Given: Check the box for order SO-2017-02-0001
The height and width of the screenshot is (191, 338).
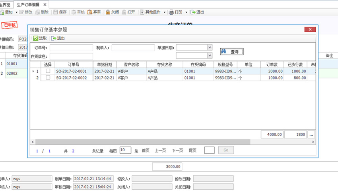Looking at the screenshot, I should [x=48, y=71].
